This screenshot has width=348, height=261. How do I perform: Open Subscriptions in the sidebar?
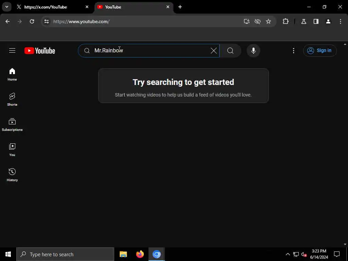12,125
